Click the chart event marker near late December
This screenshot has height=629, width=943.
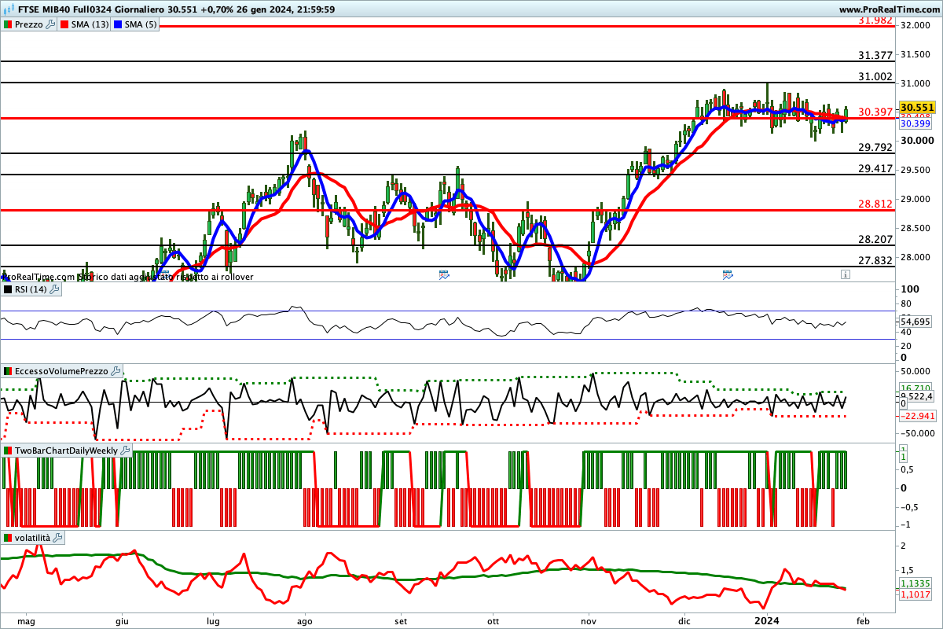click(x=728, y=274)
